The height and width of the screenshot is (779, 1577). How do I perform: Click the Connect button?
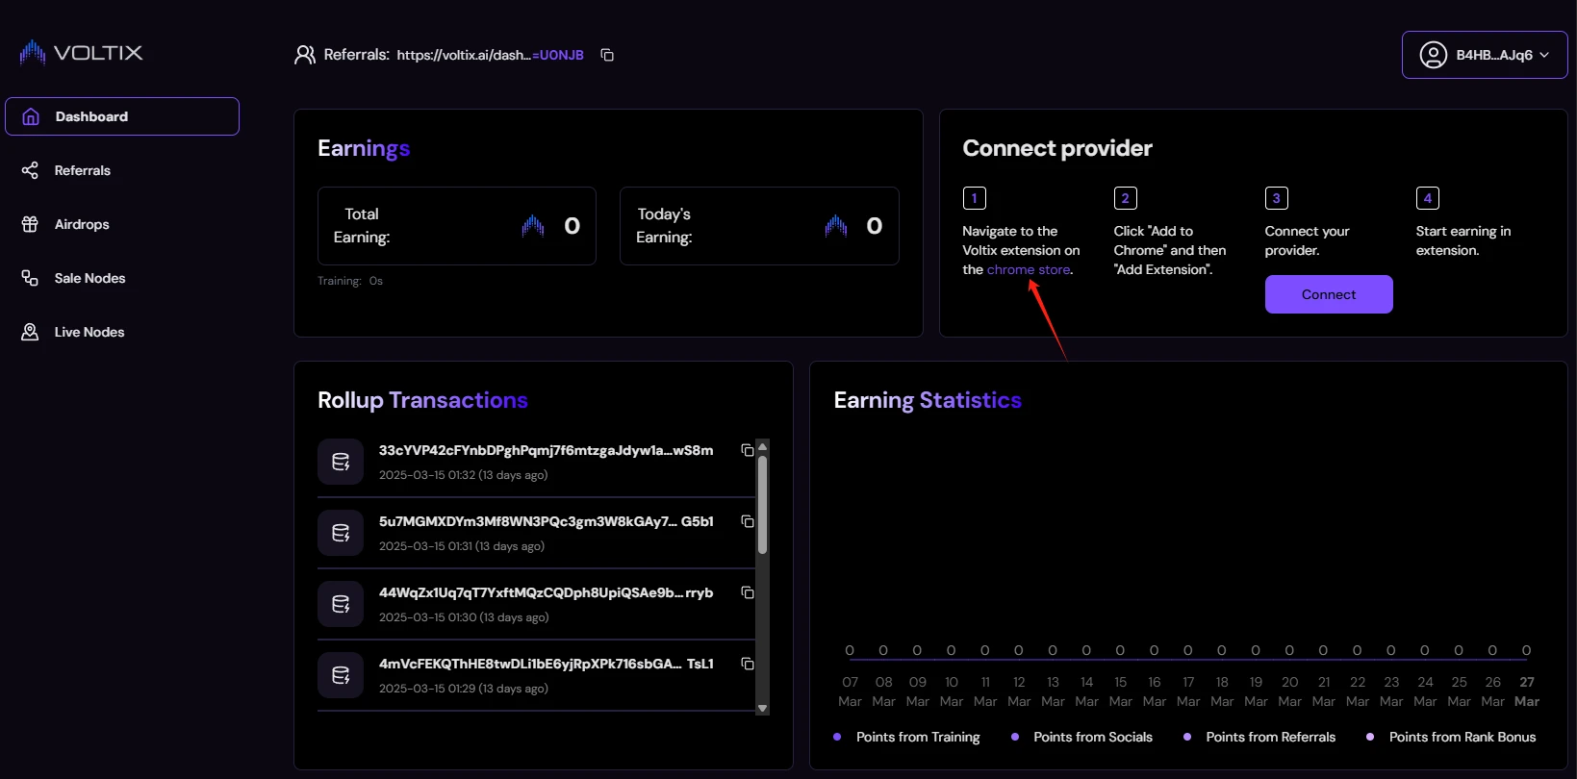[1329, 294]
